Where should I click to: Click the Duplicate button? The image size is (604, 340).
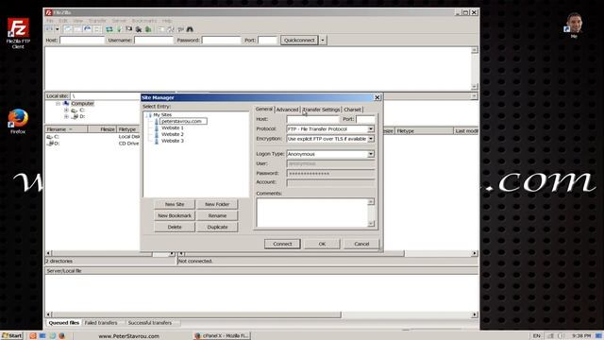[x=217, y=227]
